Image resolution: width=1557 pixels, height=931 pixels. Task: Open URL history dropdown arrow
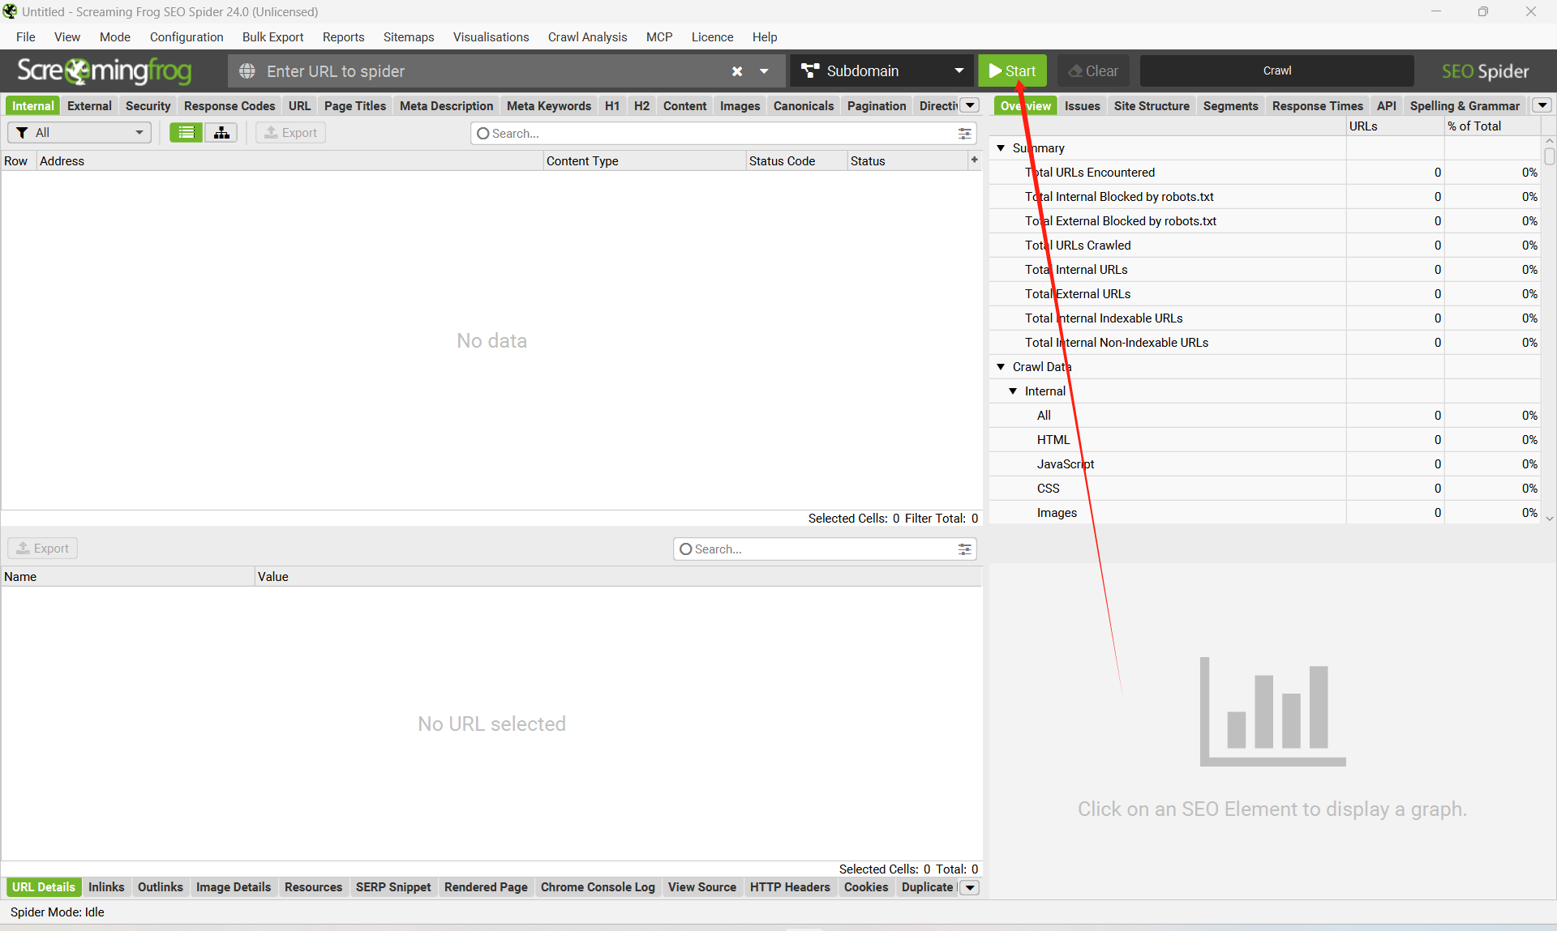[764, 71]
